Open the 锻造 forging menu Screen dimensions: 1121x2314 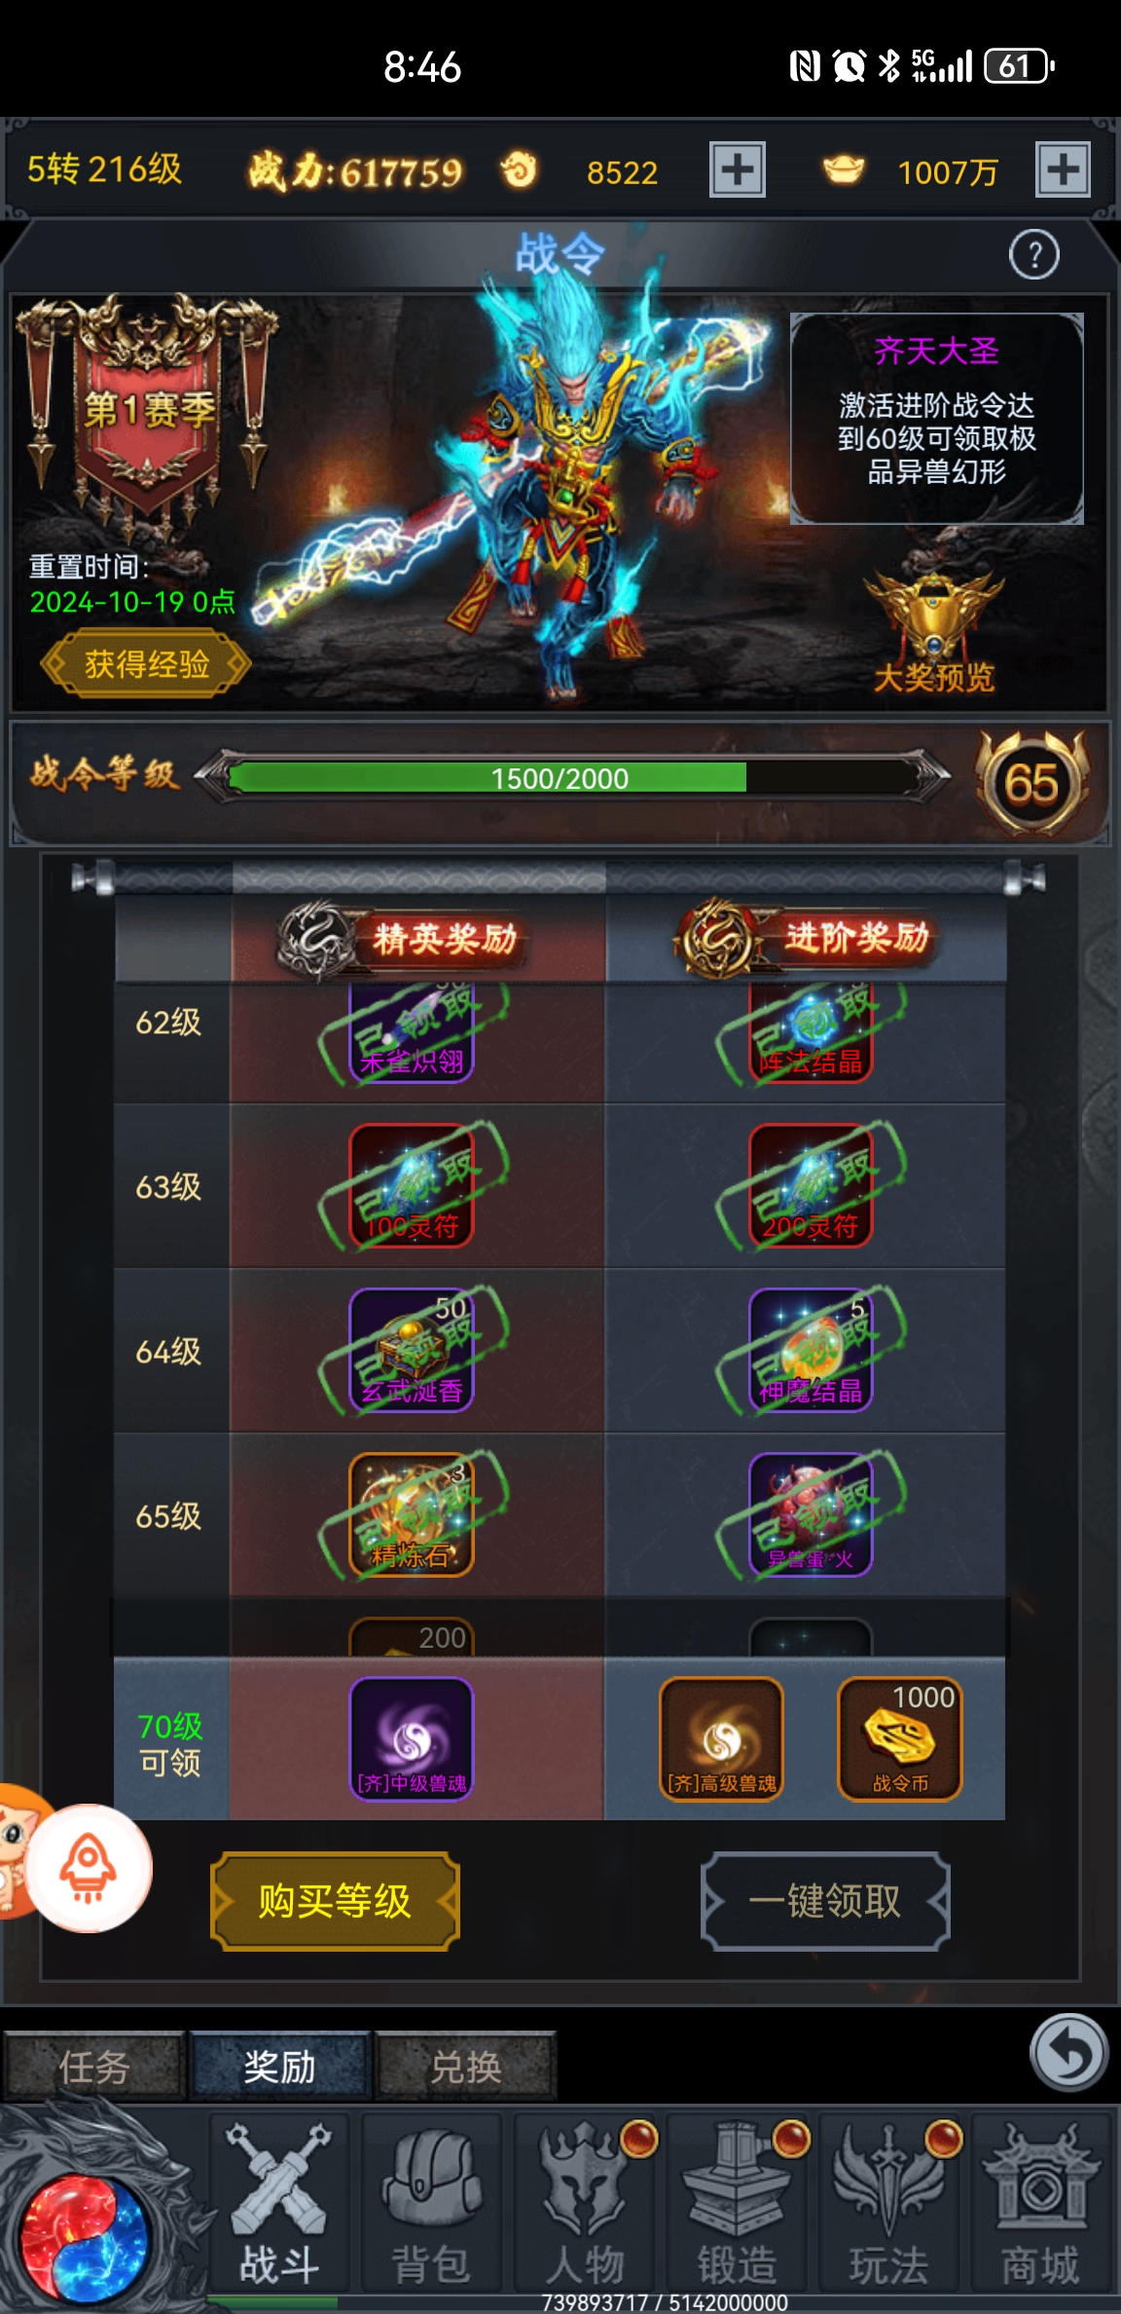(x=737, y=2205)
